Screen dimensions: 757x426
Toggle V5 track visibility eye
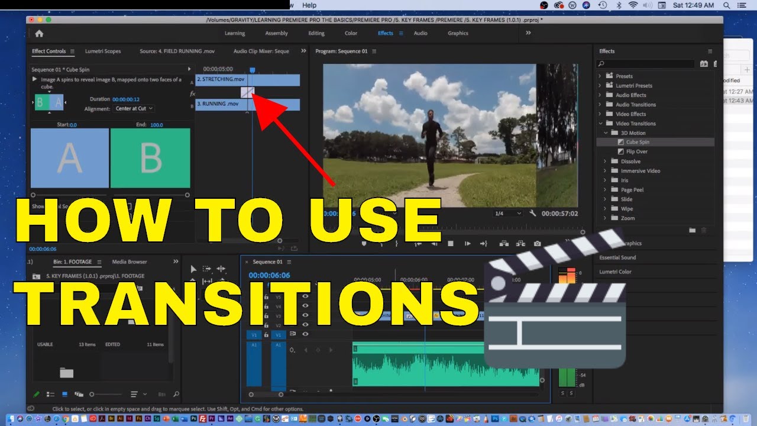pos(306,296)
